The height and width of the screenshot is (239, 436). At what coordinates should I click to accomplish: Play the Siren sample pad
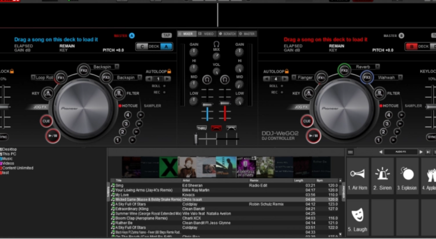[382, 176]
